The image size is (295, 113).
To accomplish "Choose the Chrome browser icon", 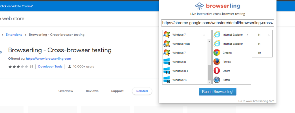I will [217, 53].
